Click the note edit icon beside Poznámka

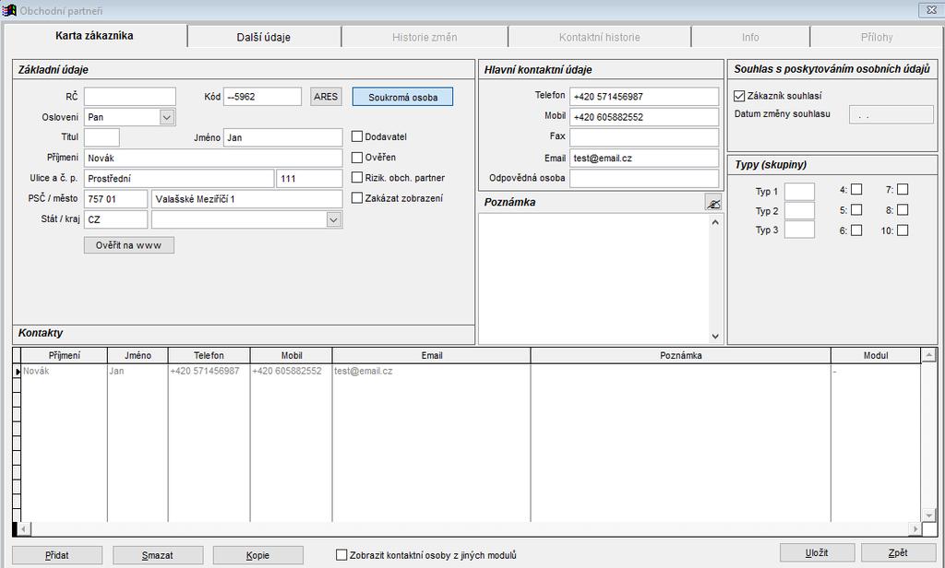(x=713, y=203)
